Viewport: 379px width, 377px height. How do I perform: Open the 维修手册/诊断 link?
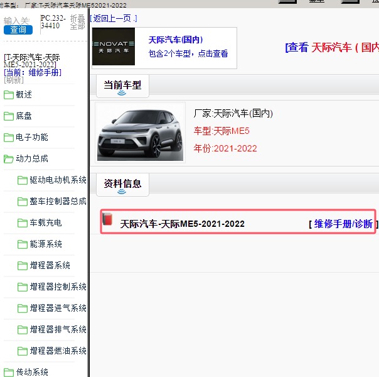coord(343,224)
